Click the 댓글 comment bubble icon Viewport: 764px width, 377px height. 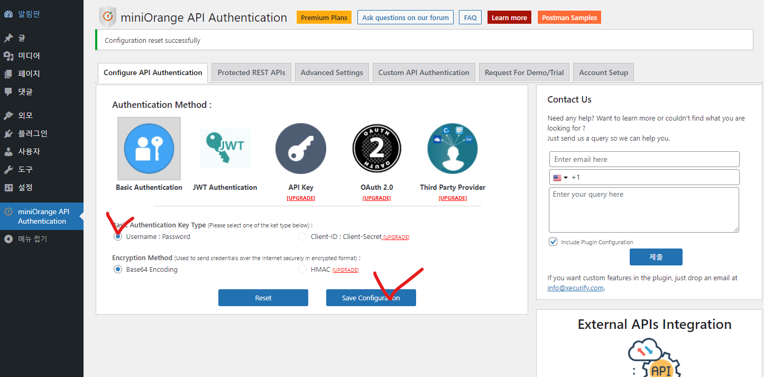coord(8,92)
